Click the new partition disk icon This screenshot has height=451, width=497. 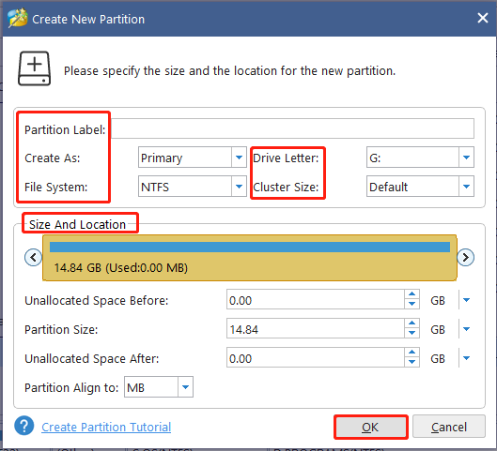34,68
